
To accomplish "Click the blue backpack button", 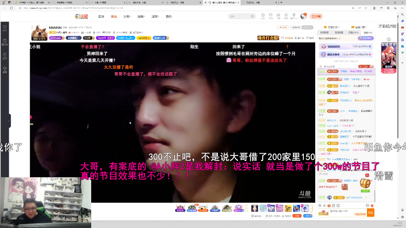I will 308,216.
